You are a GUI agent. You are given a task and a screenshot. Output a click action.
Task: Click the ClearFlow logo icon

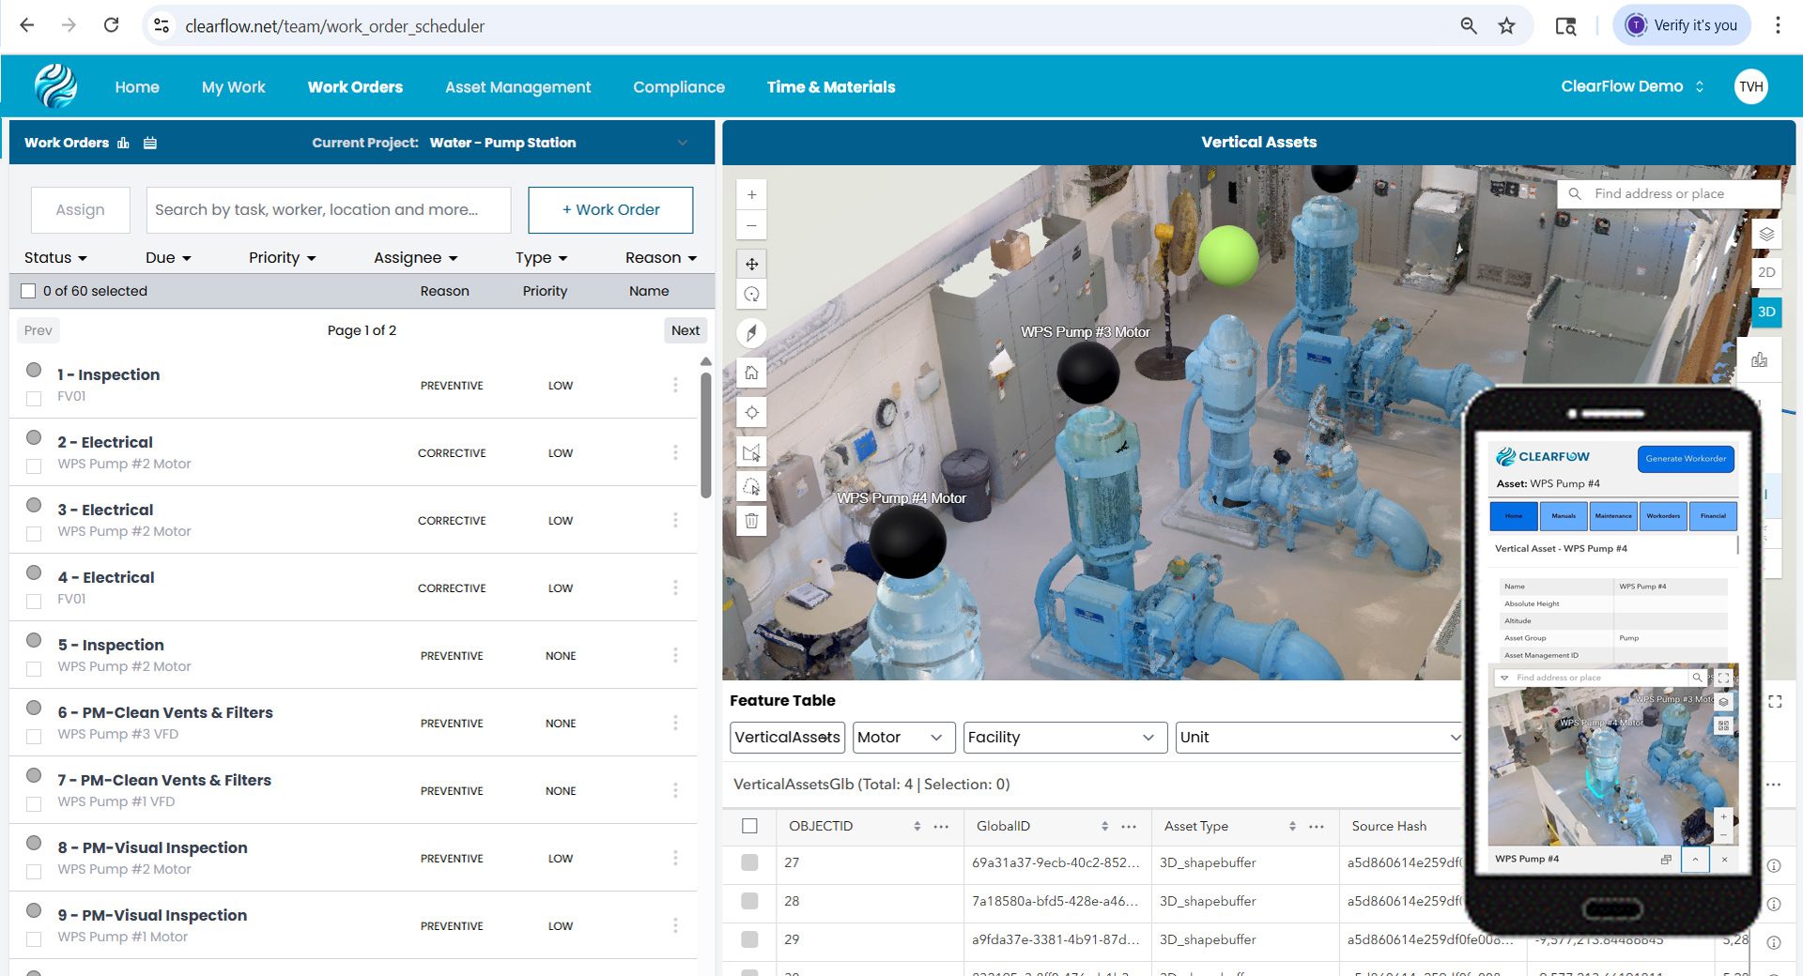point(55,86)
